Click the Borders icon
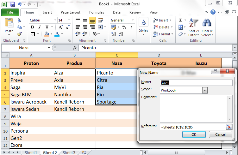The width and height of the screenshot is (238, 155). [33, 34]
